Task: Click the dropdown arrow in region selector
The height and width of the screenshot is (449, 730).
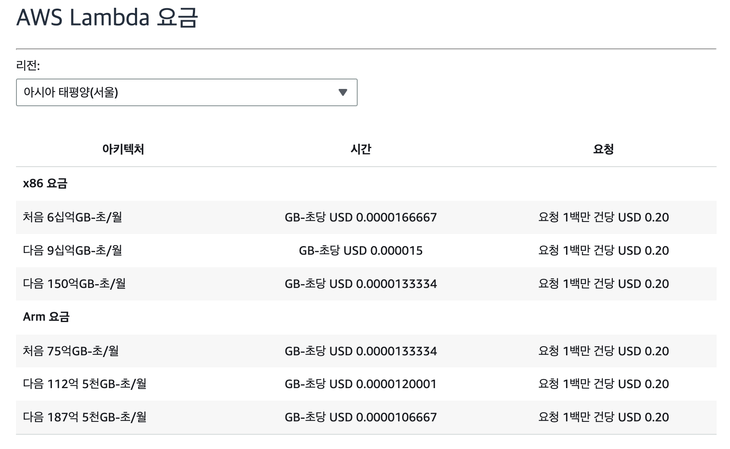Action: tap(343, 92)
